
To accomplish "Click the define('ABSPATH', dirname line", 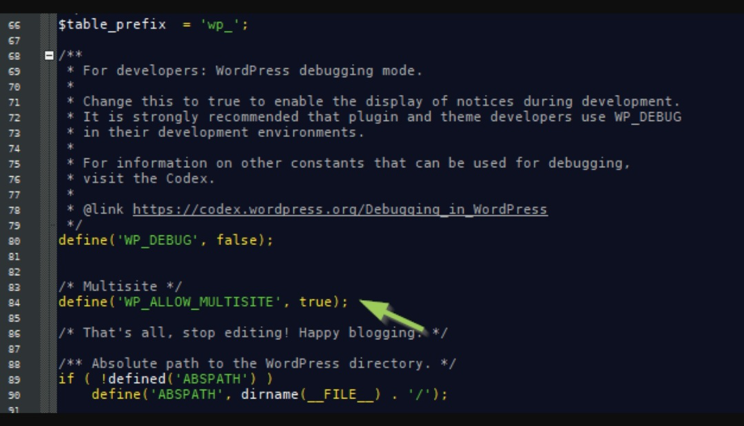I will (x=269, y=394).
